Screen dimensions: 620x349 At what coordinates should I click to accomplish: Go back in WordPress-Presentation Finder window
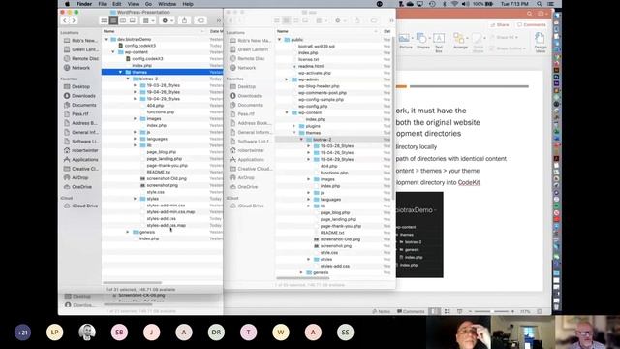(x=65, y=20)
